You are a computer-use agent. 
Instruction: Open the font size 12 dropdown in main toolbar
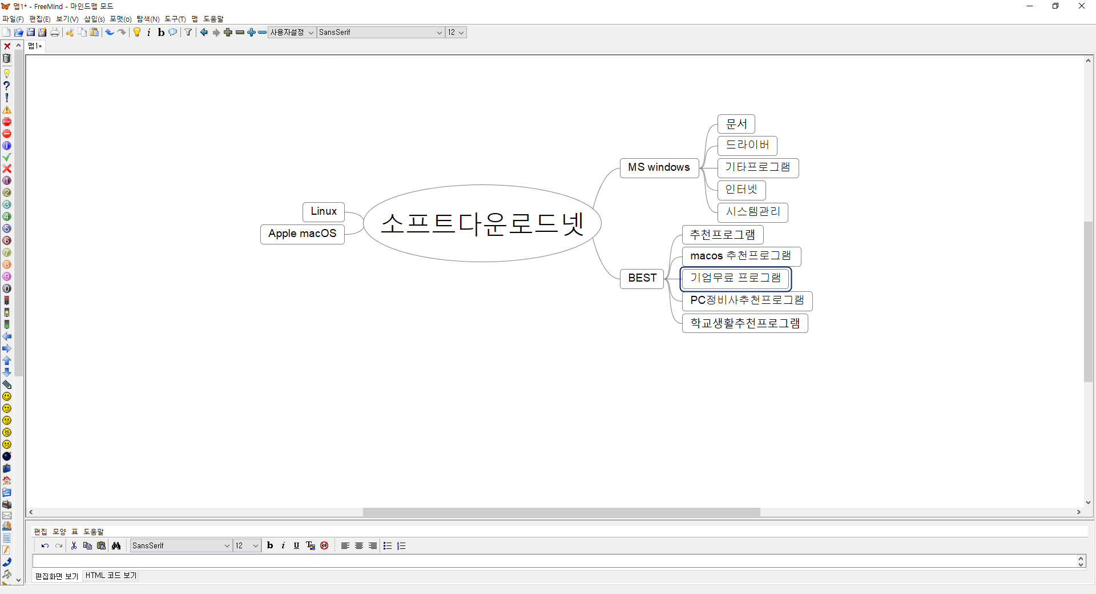point(456,33)
